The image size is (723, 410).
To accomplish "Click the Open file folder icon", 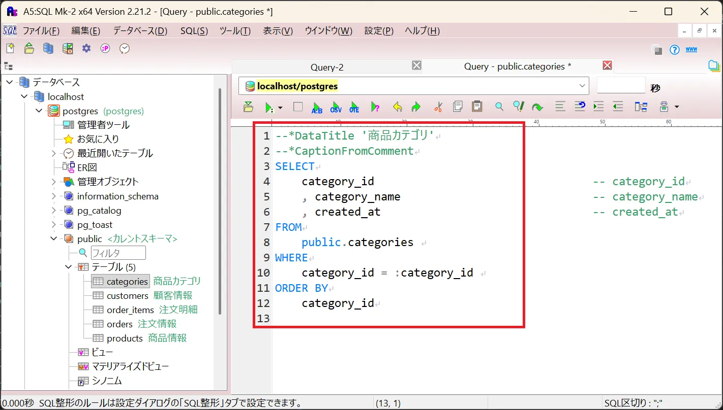I will 29,48.
